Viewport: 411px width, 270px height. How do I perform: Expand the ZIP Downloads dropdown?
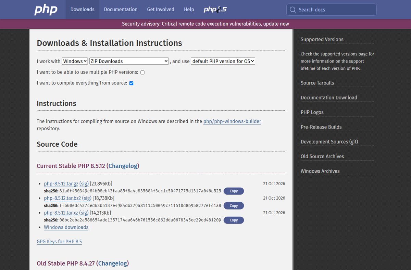coord(129,61)
